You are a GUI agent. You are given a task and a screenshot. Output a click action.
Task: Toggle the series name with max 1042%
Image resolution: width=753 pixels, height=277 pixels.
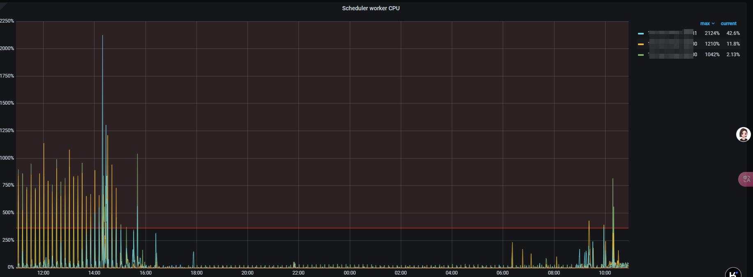tap(672, 55)
